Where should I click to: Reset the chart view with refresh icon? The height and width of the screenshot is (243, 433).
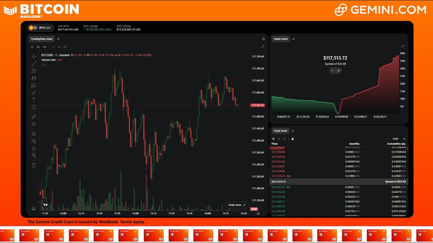[x=65, y=47]
